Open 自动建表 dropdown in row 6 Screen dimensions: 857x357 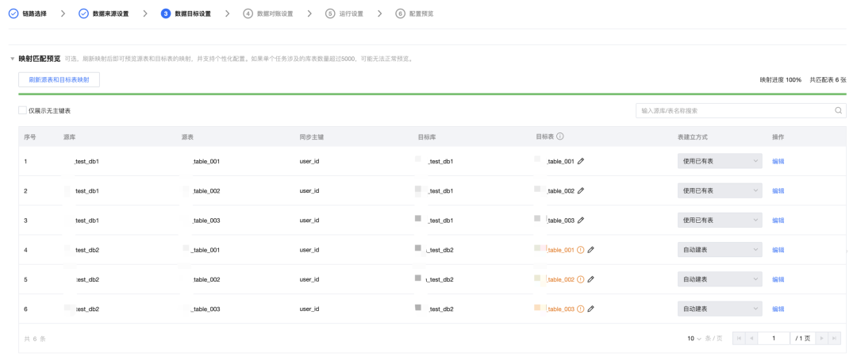pyautogui.click(x=719, y=309)
